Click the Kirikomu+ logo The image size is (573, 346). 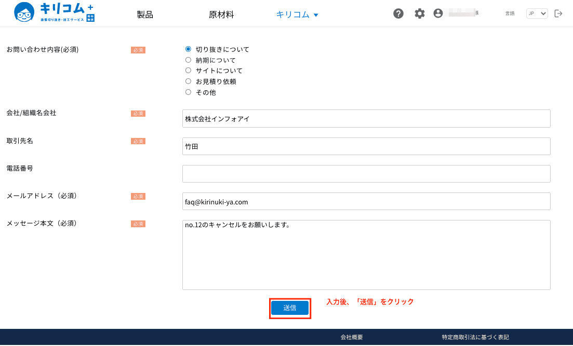click(x=54, y=12)
